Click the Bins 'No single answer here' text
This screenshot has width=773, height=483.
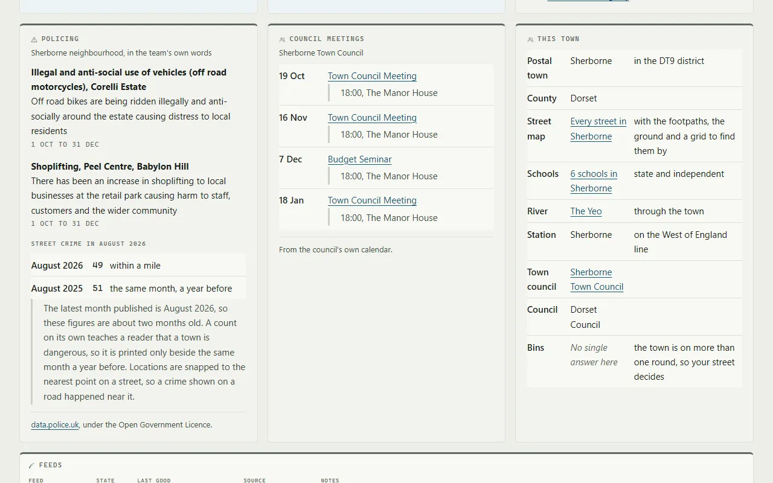click(594, 355)
